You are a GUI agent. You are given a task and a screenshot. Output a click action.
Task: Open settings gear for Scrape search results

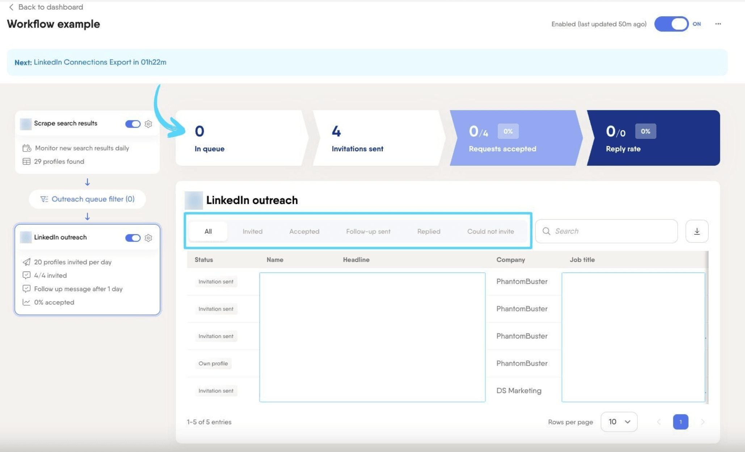148,124
